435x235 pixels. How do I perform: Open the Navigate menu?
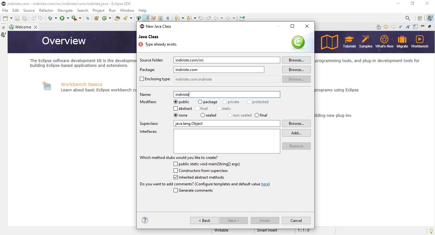(x=65, y=10)
